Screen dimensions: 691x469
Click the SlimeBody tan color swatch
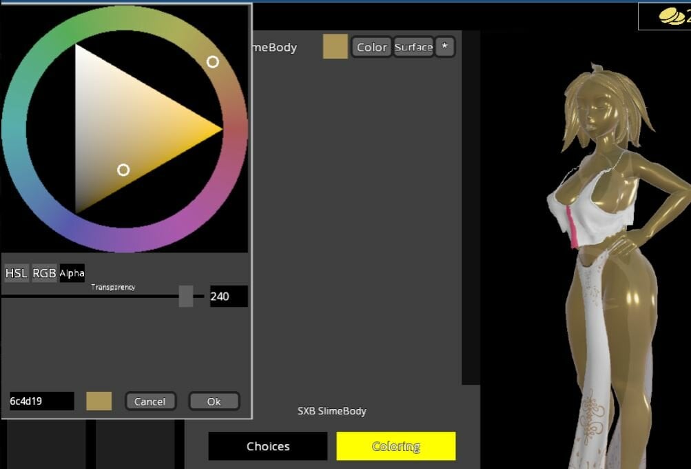[x=336, y=47]
